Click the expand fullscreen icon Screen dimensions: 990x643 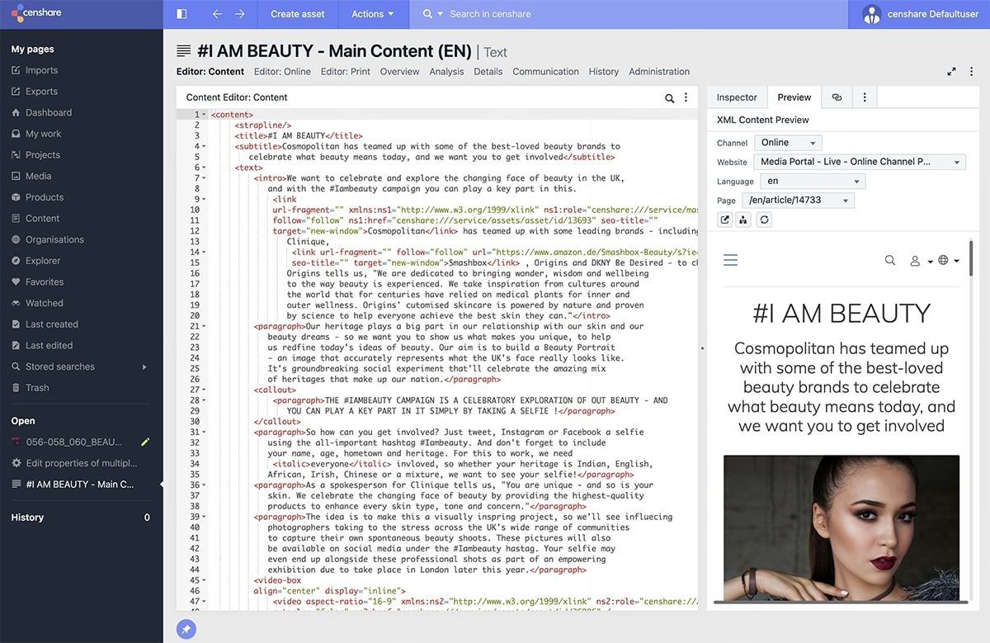[x=951, y=72]
